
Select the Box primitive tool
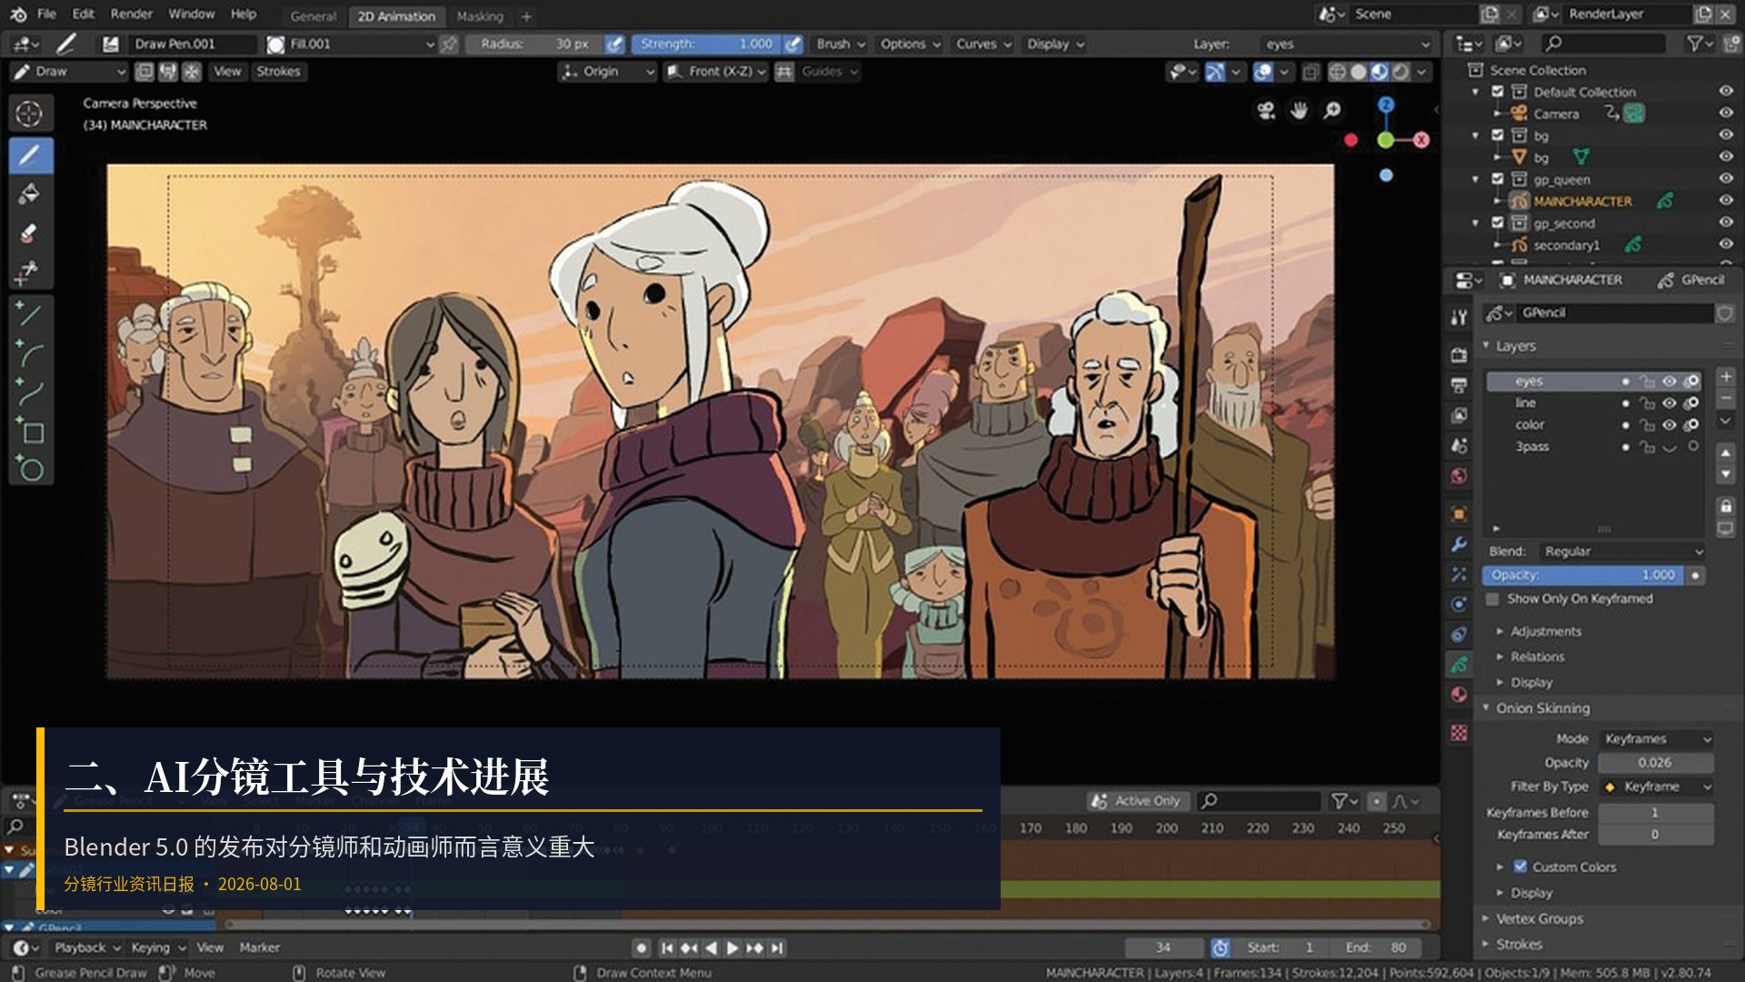tap(29, 431)
